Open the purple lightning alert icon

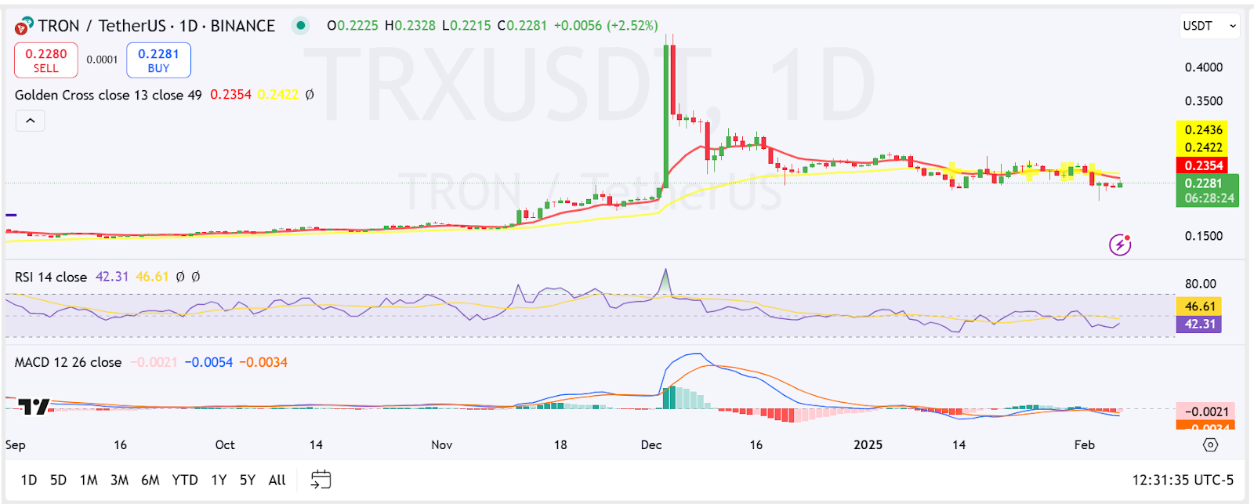pos(1120,245)
